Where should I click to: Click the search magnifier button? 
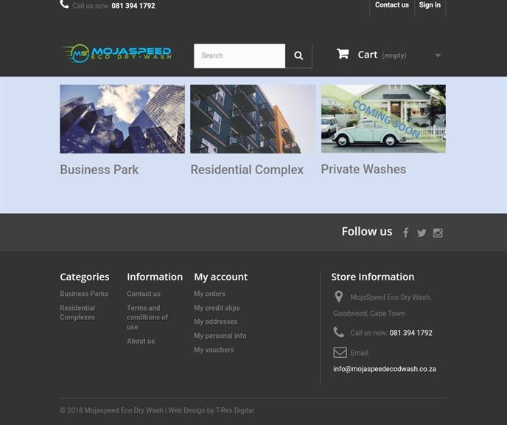pyautogui.click(x=298, y=55)
